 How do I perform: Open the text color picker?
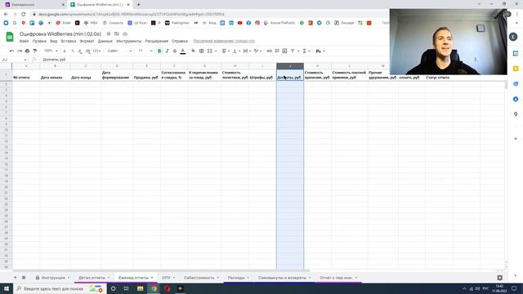pos(183,51)
